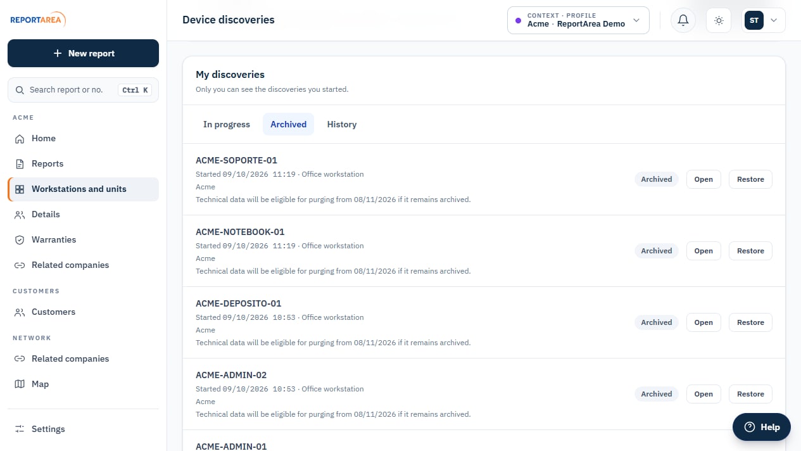Open Warranties page
801x451 pixels.
coord(83,240)
